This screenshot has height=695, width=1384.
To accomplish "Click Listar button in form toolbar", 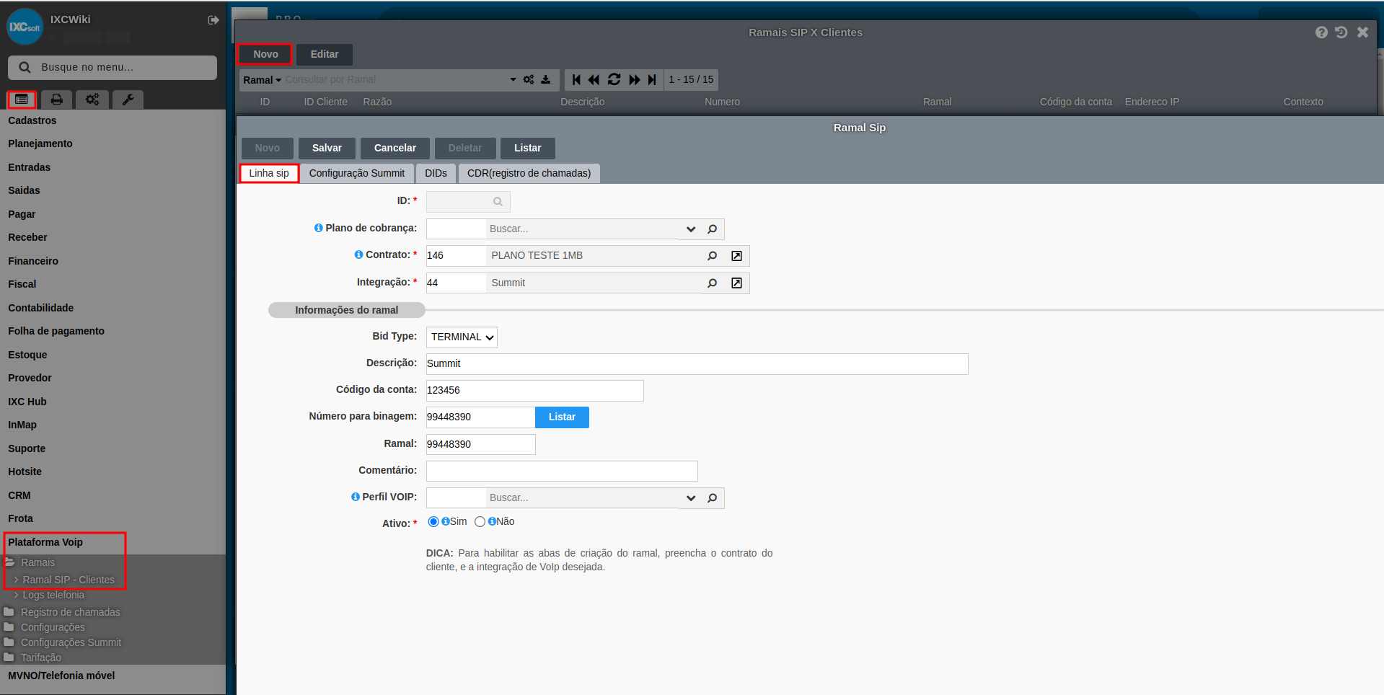I will (527, 148).
